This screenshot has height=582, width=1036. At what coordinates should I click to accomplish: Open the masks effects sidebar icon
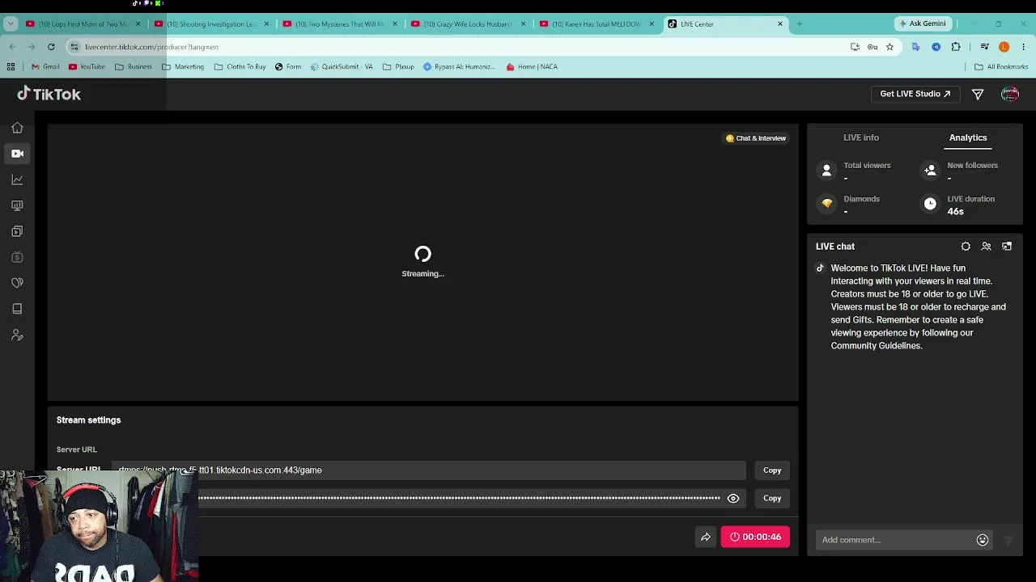point(17,283)
